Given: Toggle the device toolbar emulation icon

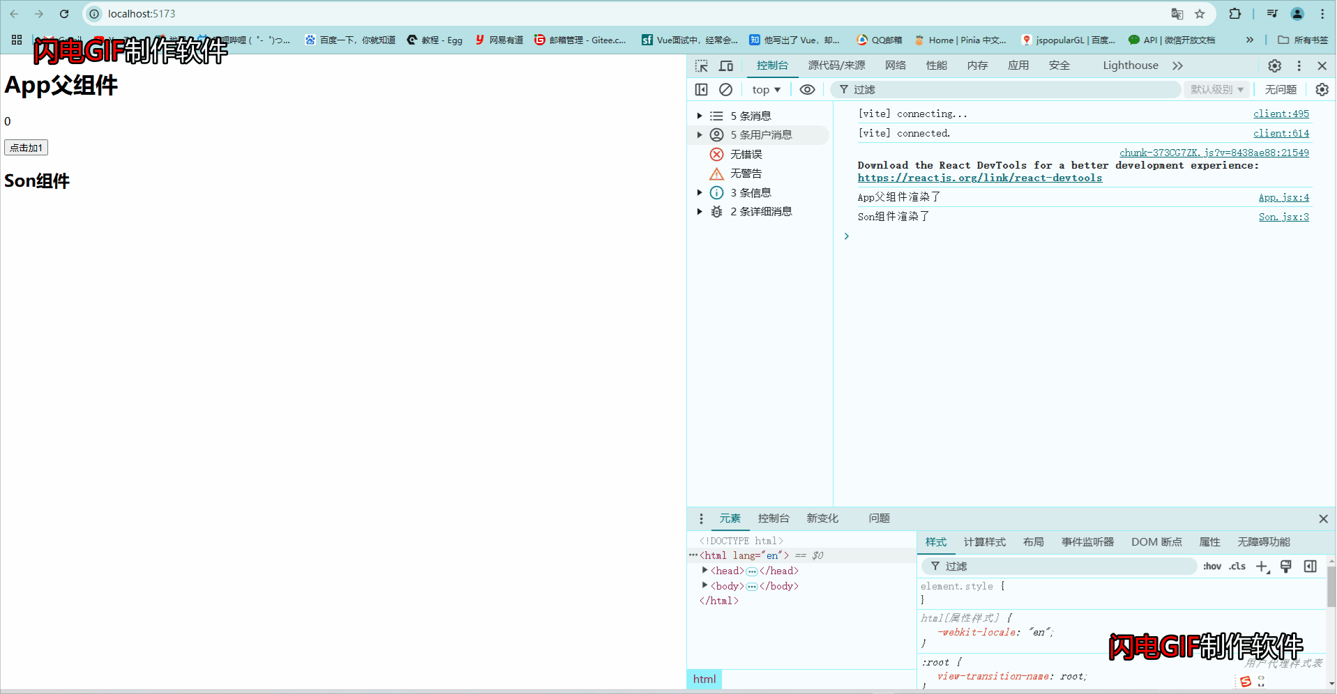Looking at the screenshot, I should pyautogui.click(x=725, y=65).
